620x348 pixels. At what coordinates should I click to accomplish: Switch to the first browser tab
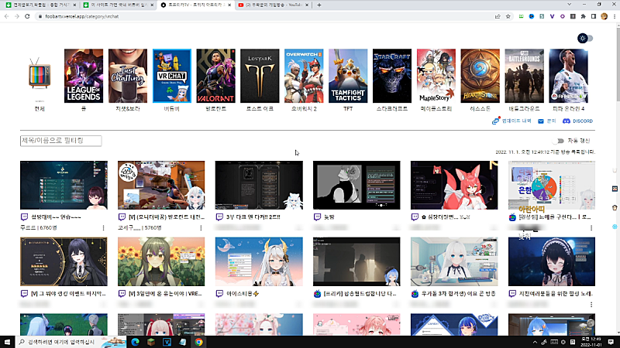pyautogui.click(x=40, y=5)
